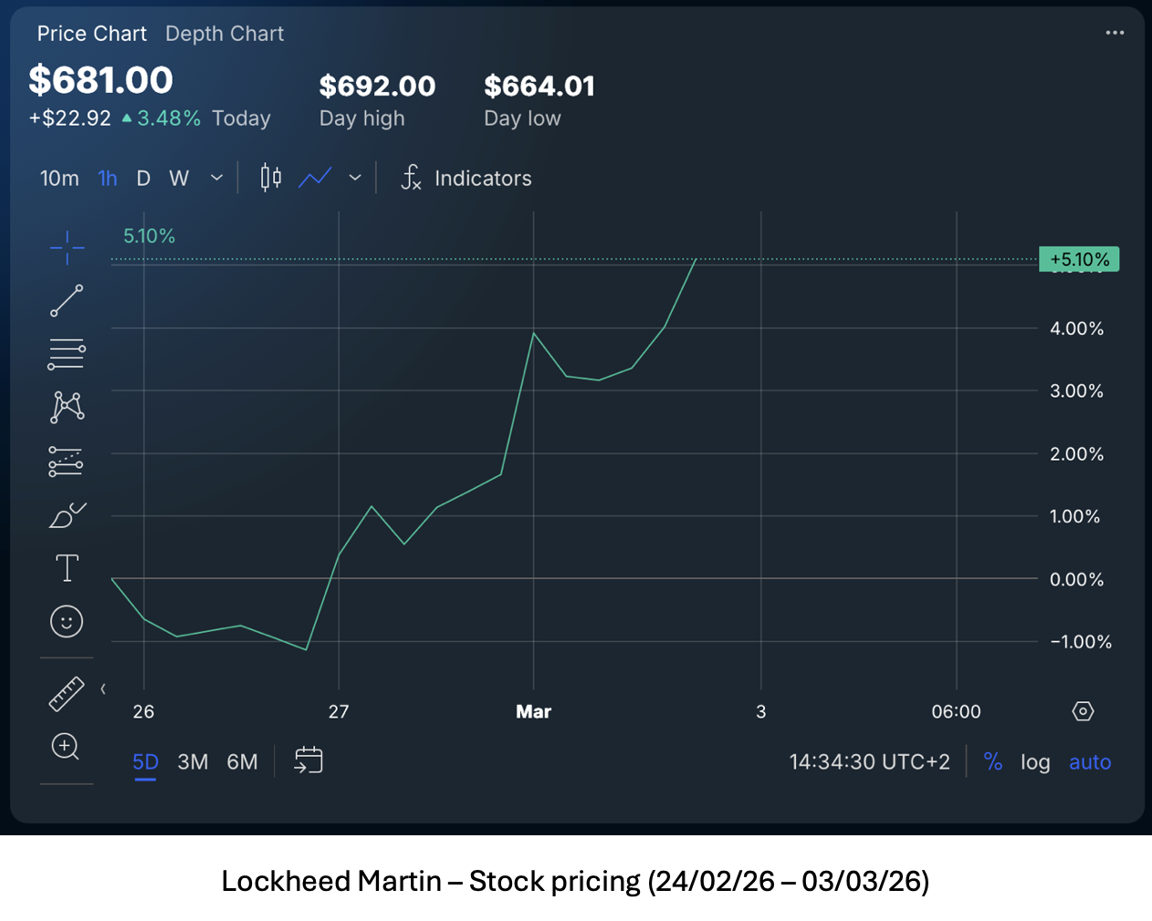Open the emoji icons tool

67,622
